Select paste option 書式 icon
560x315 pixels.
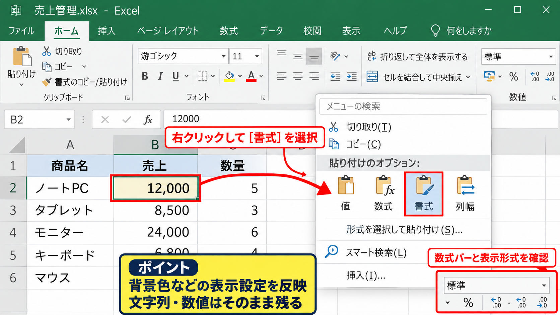point(424,193)
